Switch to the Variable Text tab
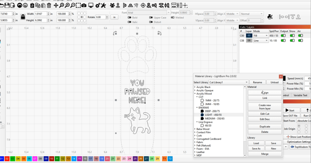The height and width of the screenshot is (163, 311). coord(300,95)
